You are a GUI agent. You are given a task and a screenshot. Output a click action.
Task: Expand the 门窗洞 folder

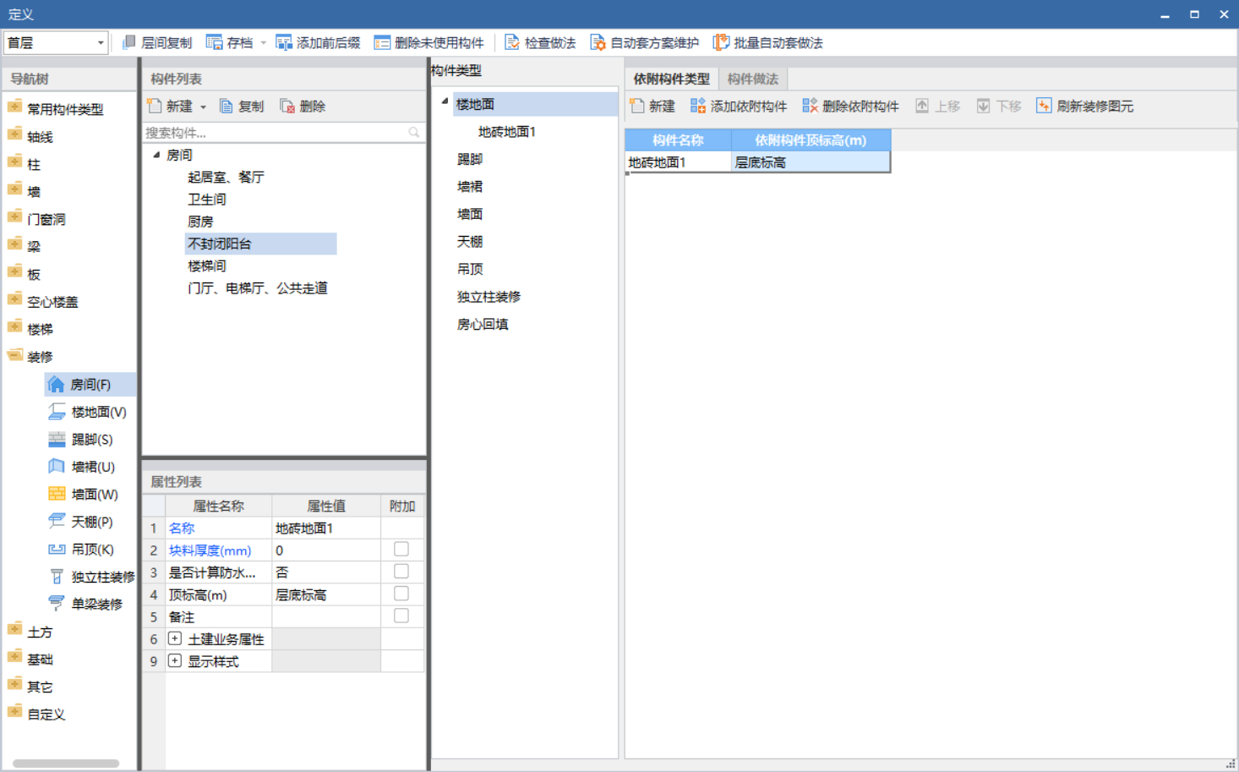pos(14,217)
